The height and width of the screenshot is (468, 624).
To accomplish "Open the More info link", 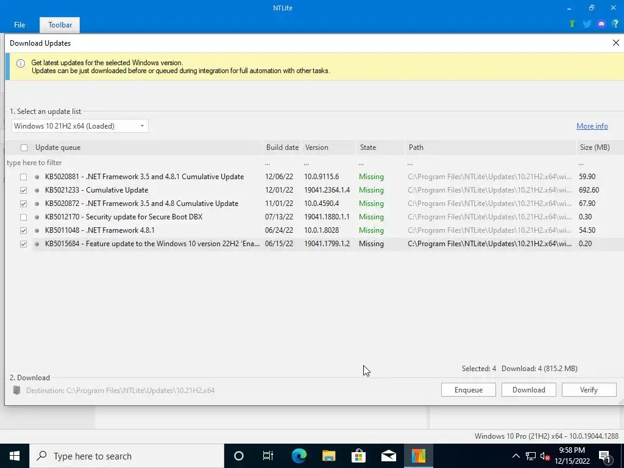I will [592, 126].
